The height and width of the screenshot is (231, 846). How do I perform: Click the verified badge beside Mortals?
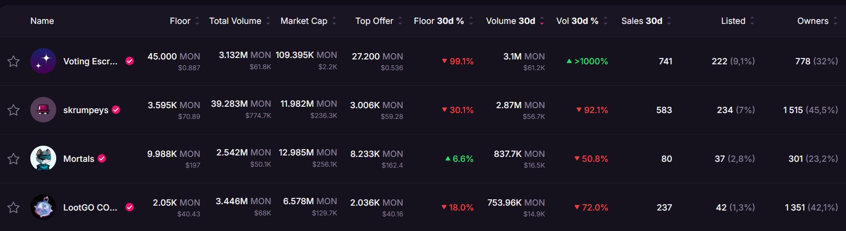pos(102,158)
